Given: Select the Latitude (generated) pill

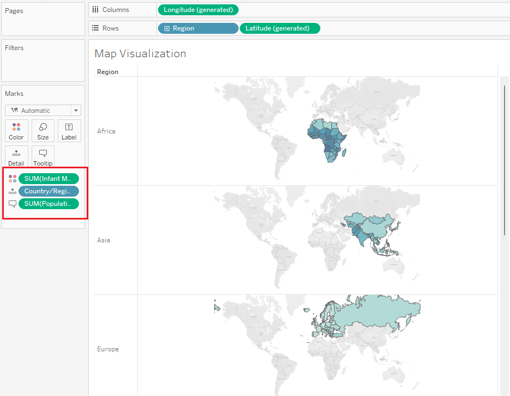Looking at the screenshot, I should pyautogui.click(x=280, y=28).
